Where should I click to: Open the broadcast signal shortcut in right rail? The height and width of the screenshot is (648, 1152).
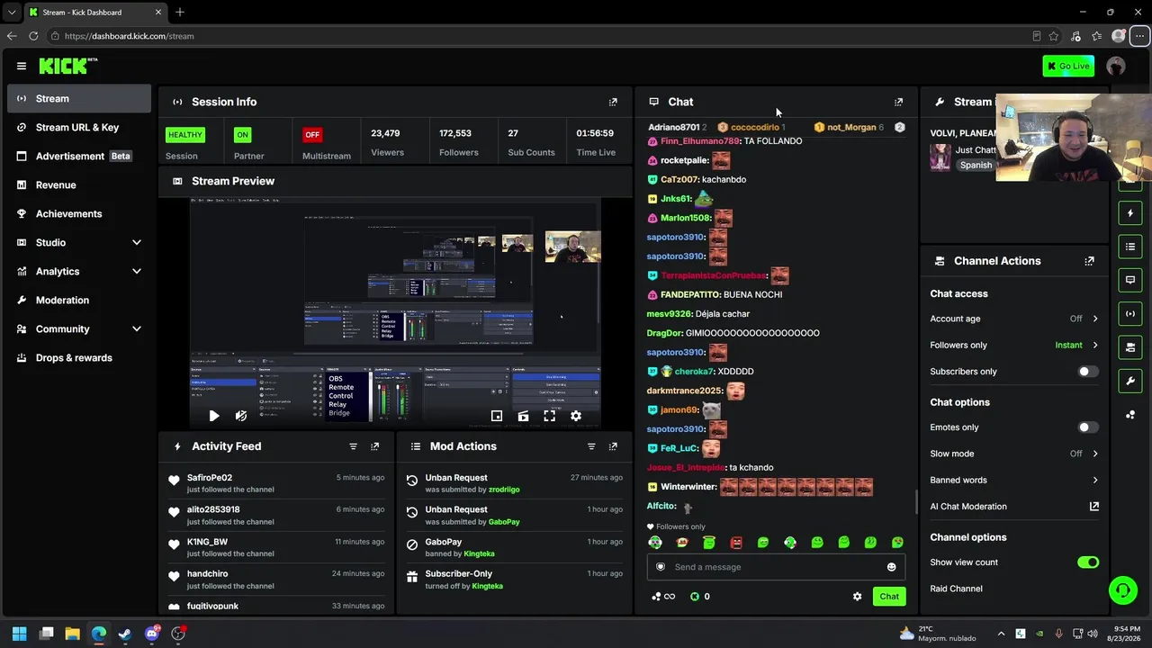pos(1130,313)
